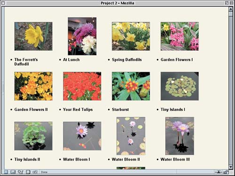Click the "Done" status bar text
This screenshot has width=235, height=176.
(x=44, y=172)
